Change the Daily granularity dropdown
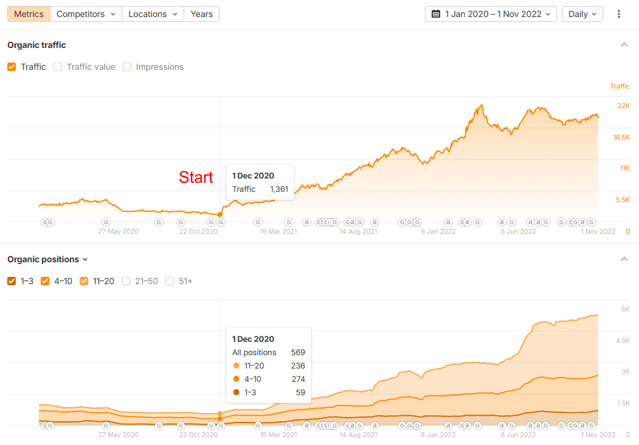The width and height of the screenshot is (639, 445). [582, 14]
